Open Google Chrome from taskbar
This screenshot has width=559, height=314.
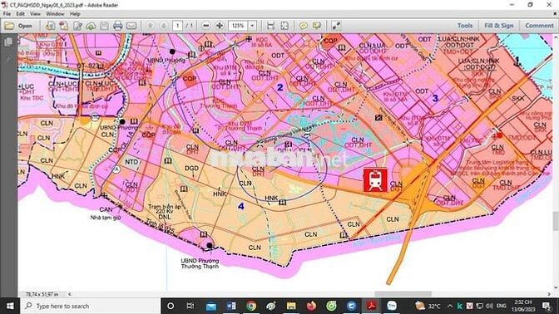251,306
